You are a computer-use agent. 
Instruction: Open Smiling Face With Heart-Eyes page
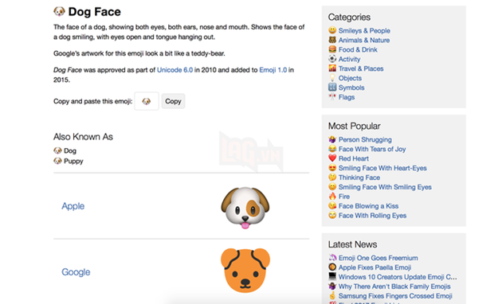382,168
